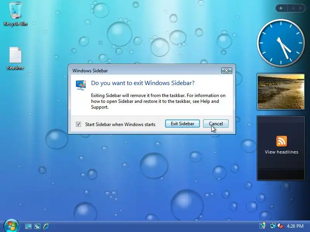Click the Slide Show beach photo gadget
The width and height of the screenshot is (310, 232).
pyautogui.click(x=281, y=92)
